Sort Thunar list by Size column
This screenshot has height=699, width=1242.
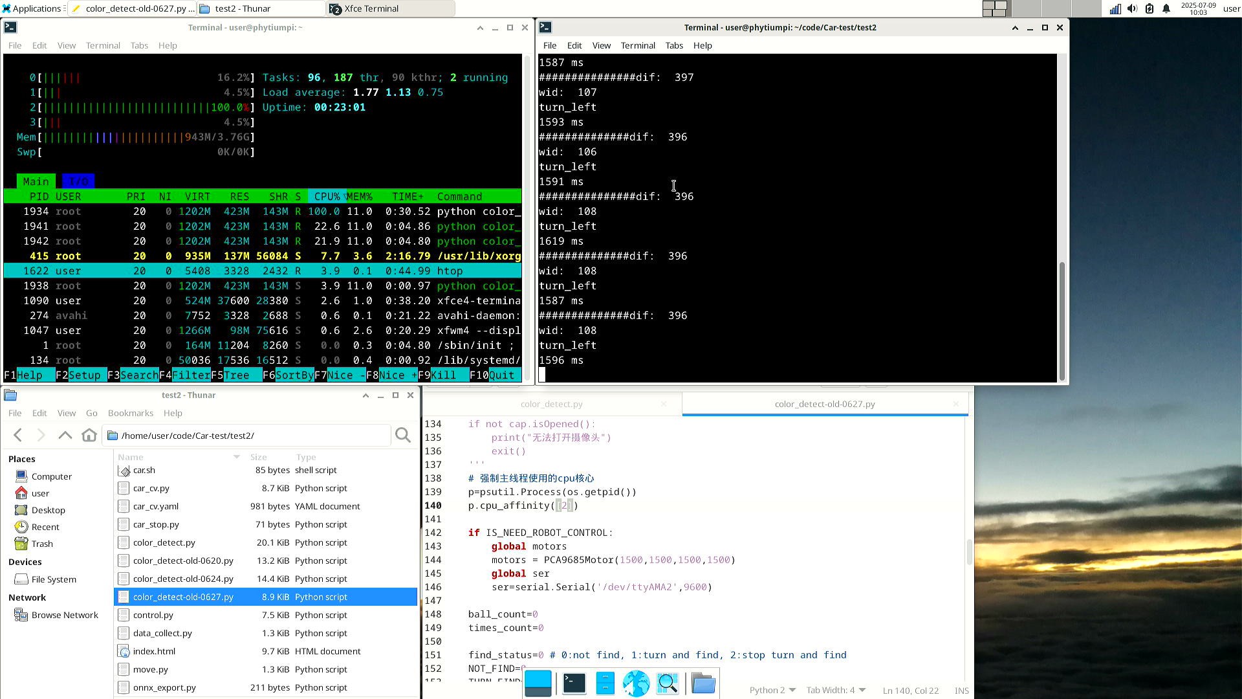pos(267,457)
